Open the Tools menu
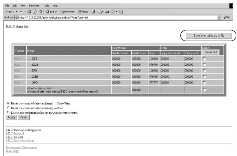Screen dimensions: 237x156 (46, 5)
